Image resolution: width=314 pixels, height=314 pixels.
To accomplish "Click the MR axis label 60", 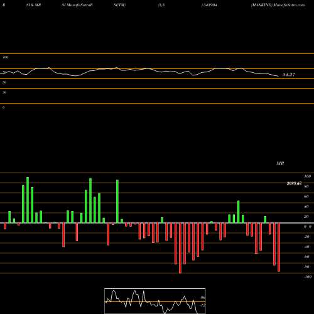I will [306, 197].
